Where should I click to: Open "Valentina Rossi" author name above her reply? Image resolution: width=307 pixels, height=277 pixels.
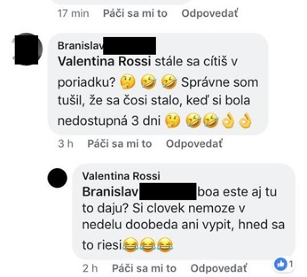(x=121, y=176)
